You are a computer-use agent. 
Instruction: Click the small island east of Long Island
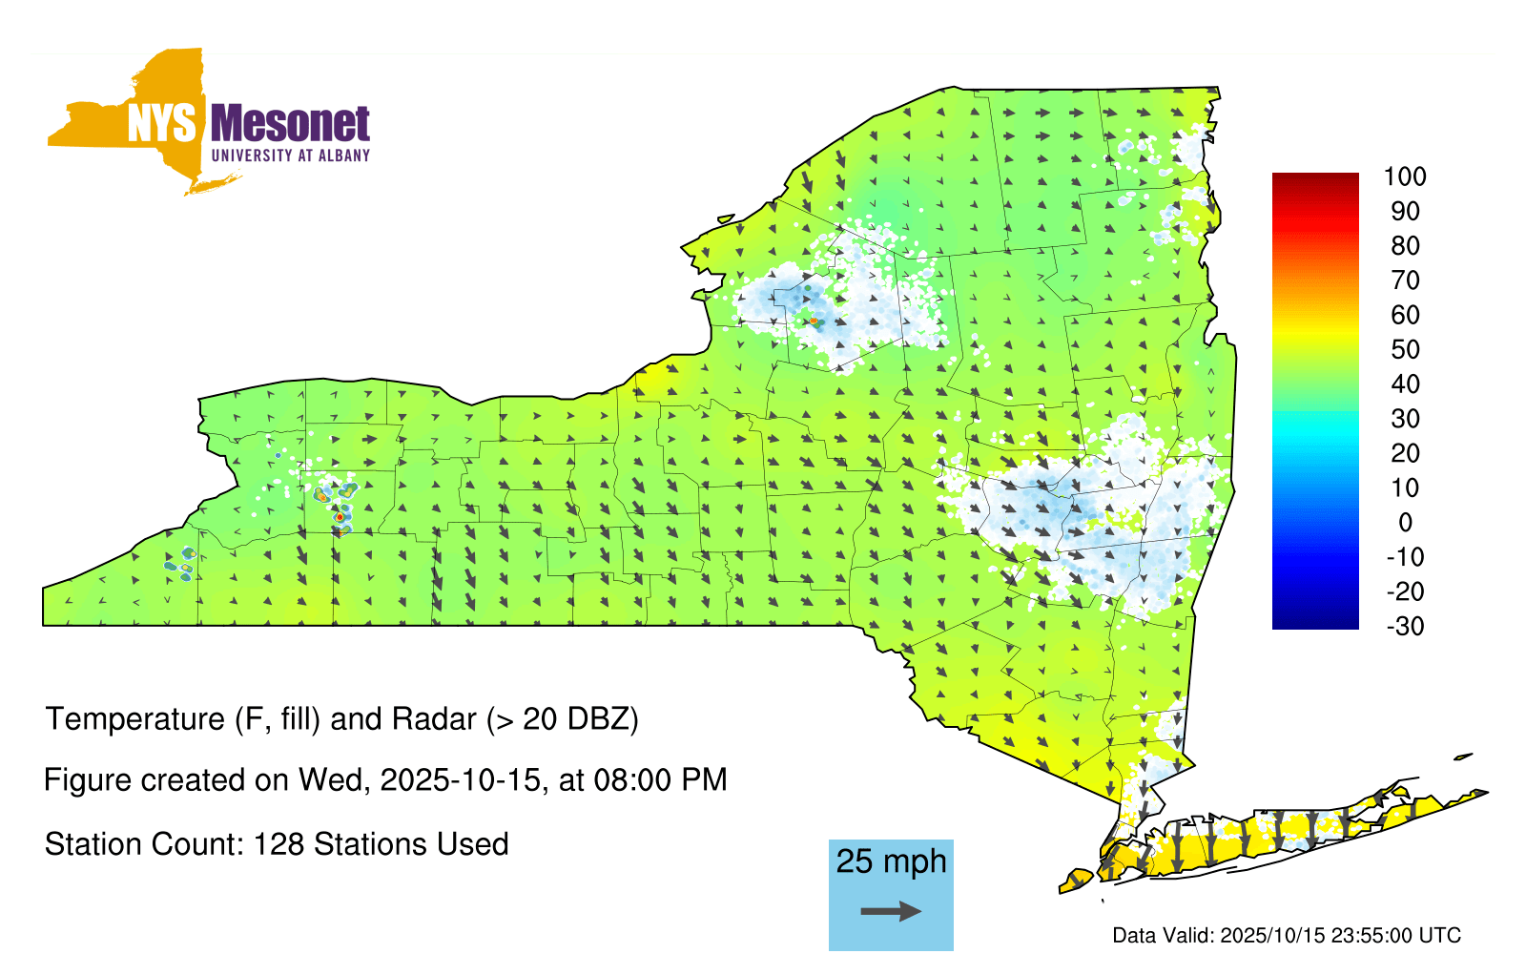pos(1463,757)
